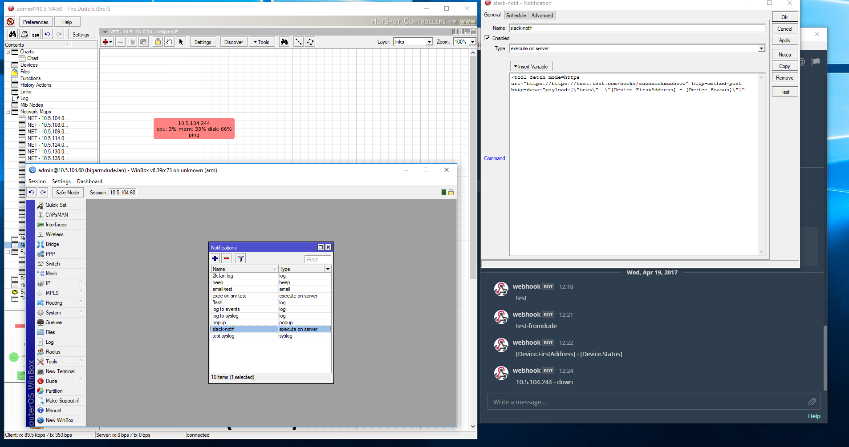Click the paperclip attachment icon in chat
Image resolution: width=849 pixels, height=447 pixels.
812,402
